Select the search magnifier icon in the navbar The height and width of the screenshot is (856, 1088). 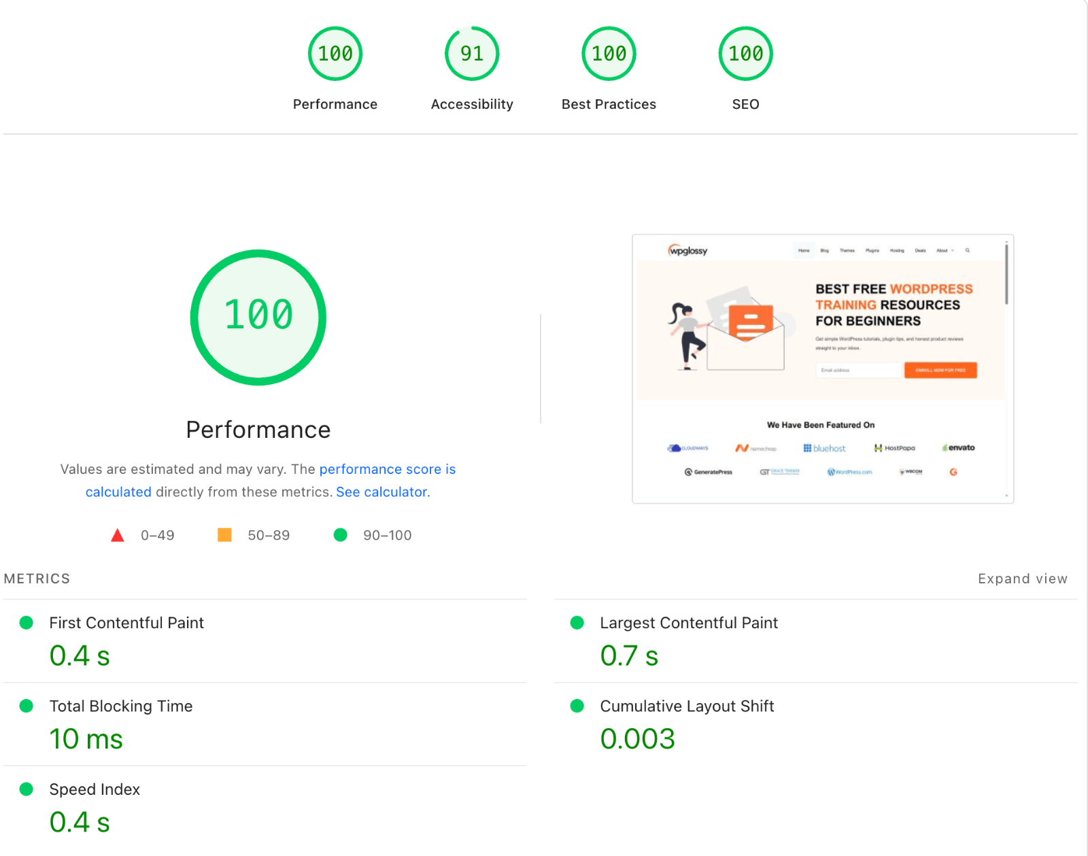tap(968, 250)
